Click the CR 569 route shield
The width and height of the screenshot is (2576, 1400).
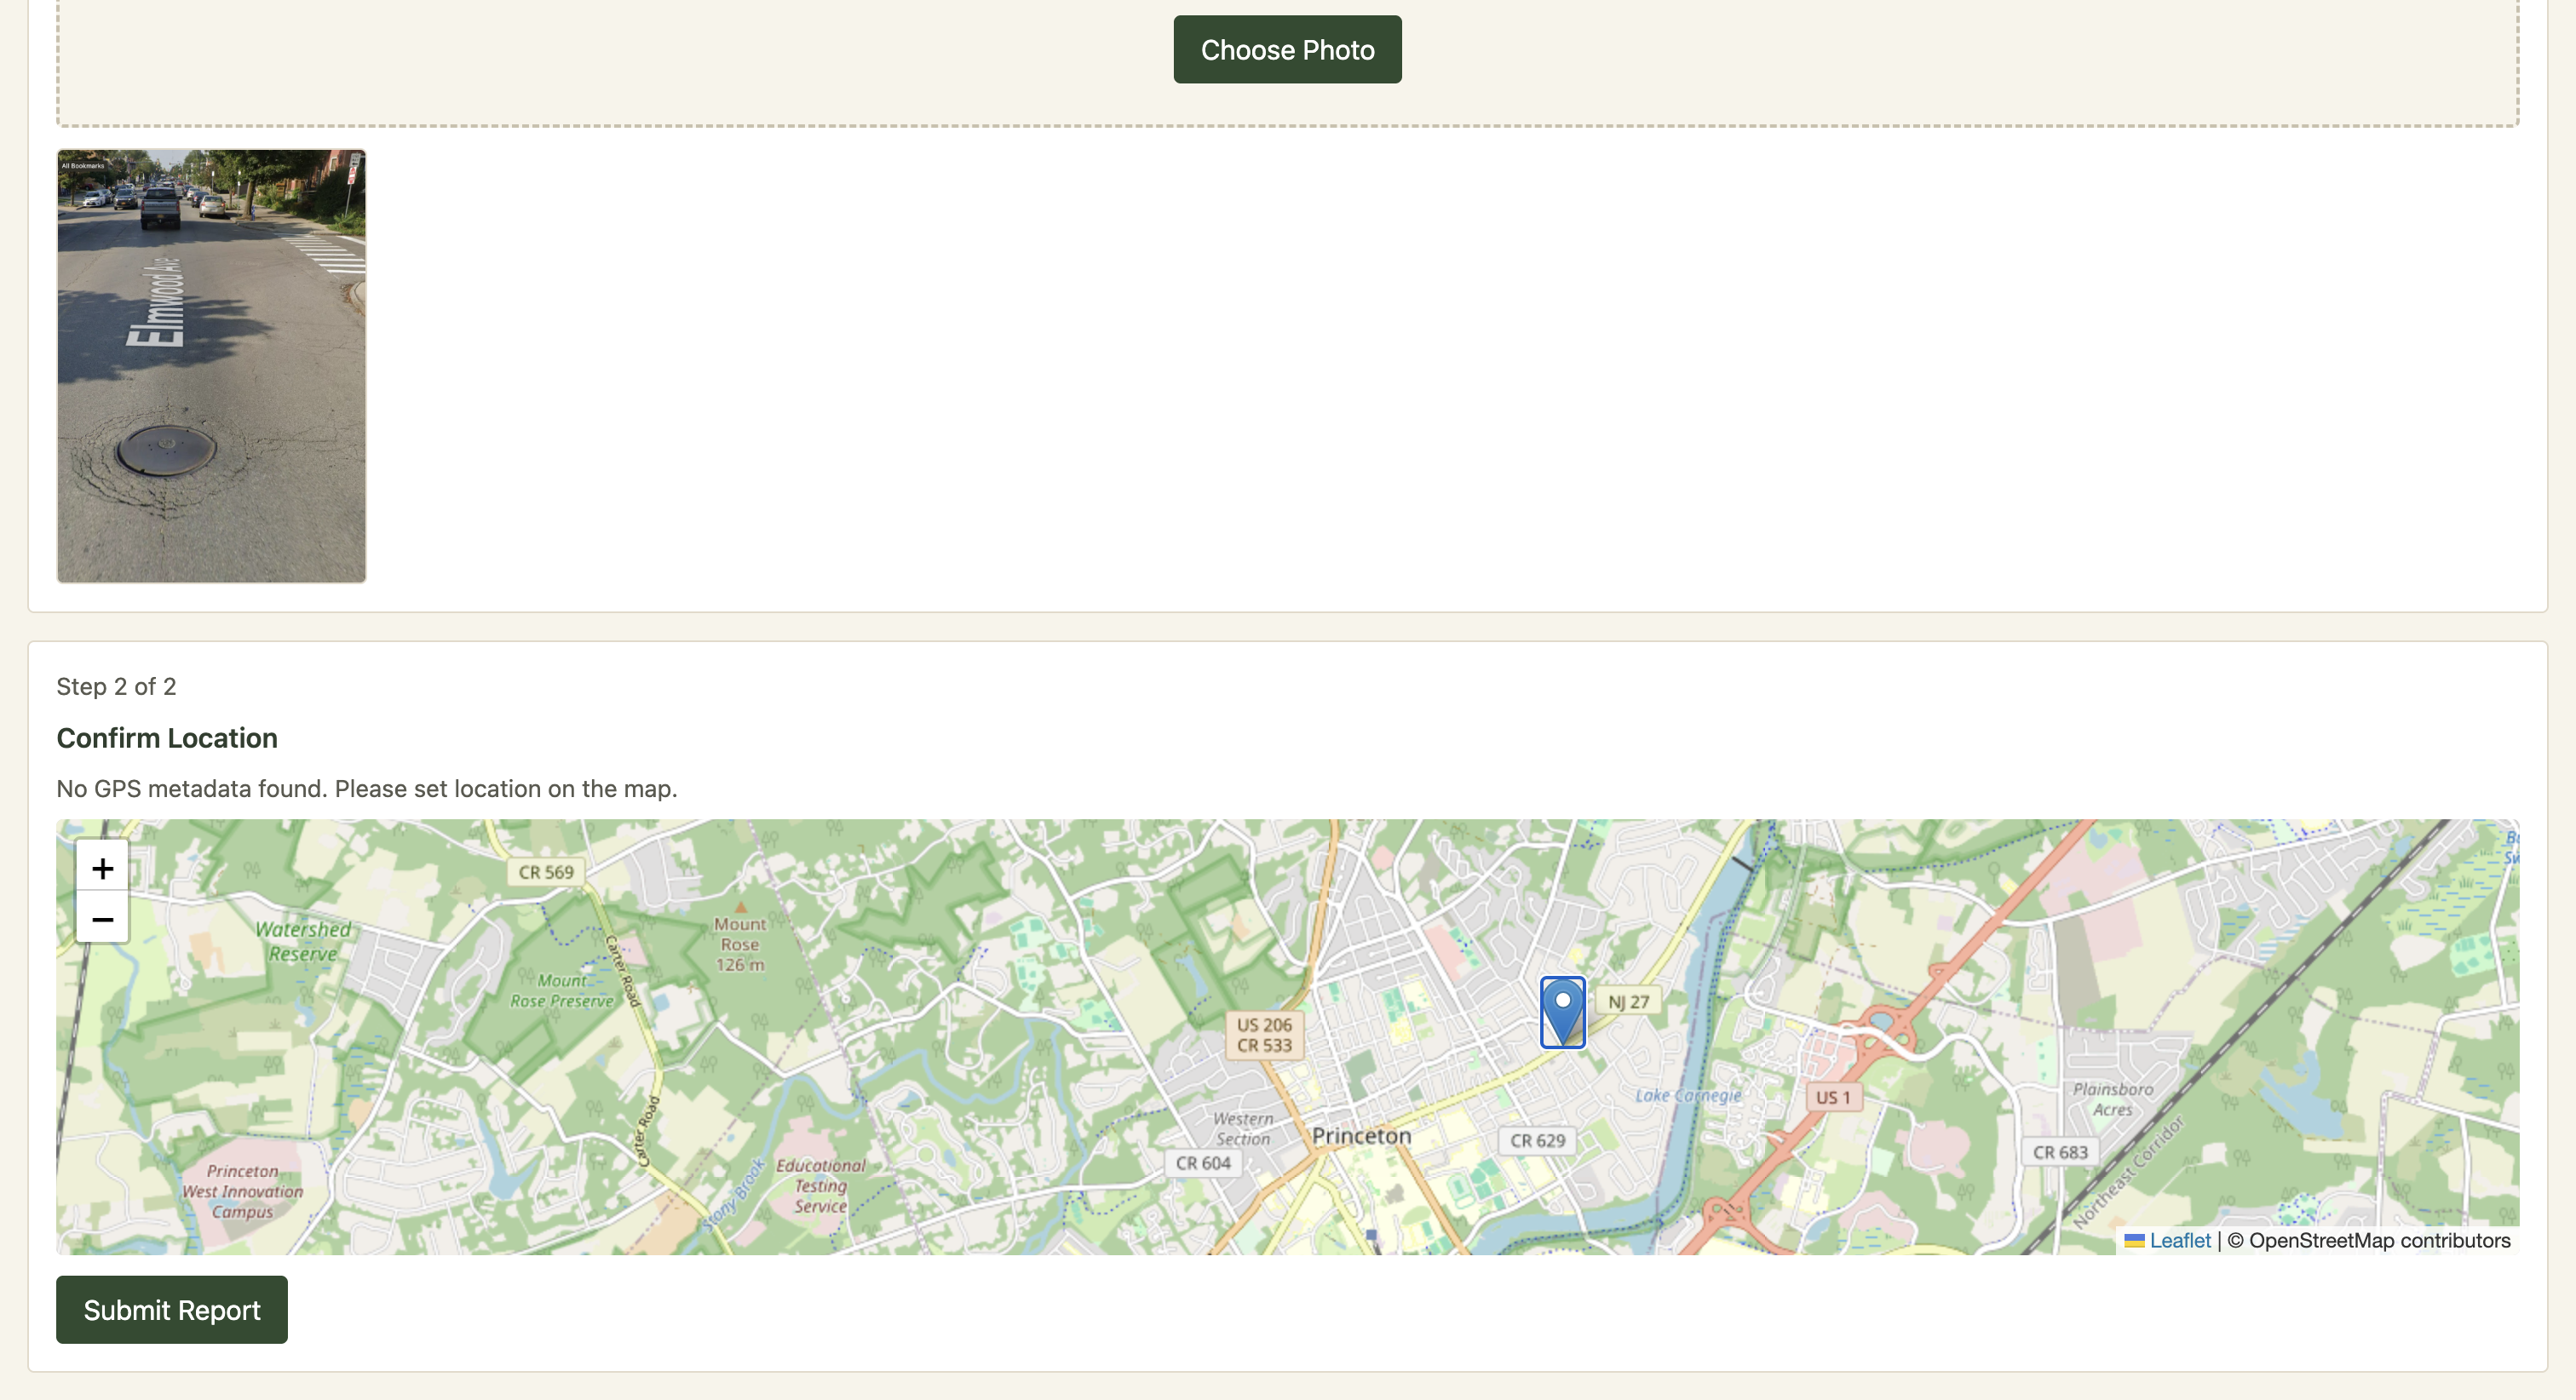(x=546, y=872)
